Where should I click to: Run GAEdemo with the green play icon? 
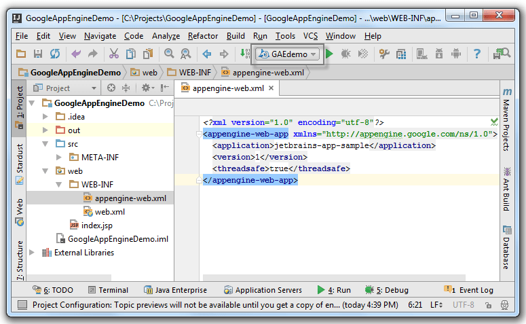click(329, 54)
